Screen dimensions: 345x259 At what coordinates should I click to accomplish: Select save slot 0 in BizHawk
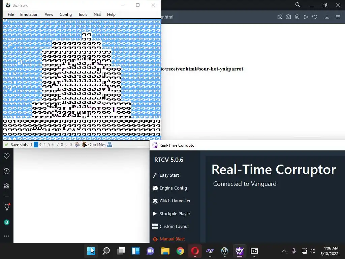click(71, 144)
